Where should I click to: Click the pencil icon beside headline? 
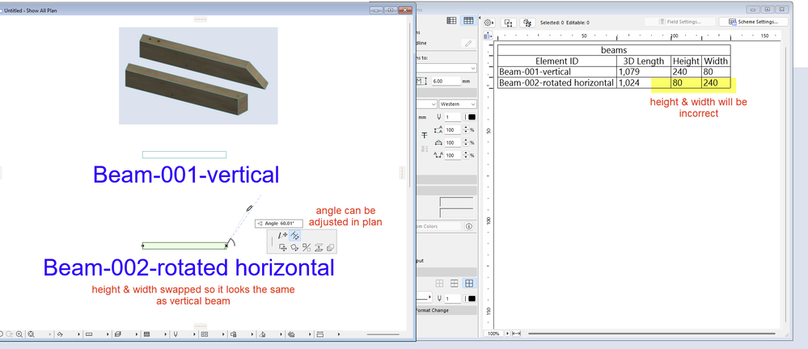468,44
